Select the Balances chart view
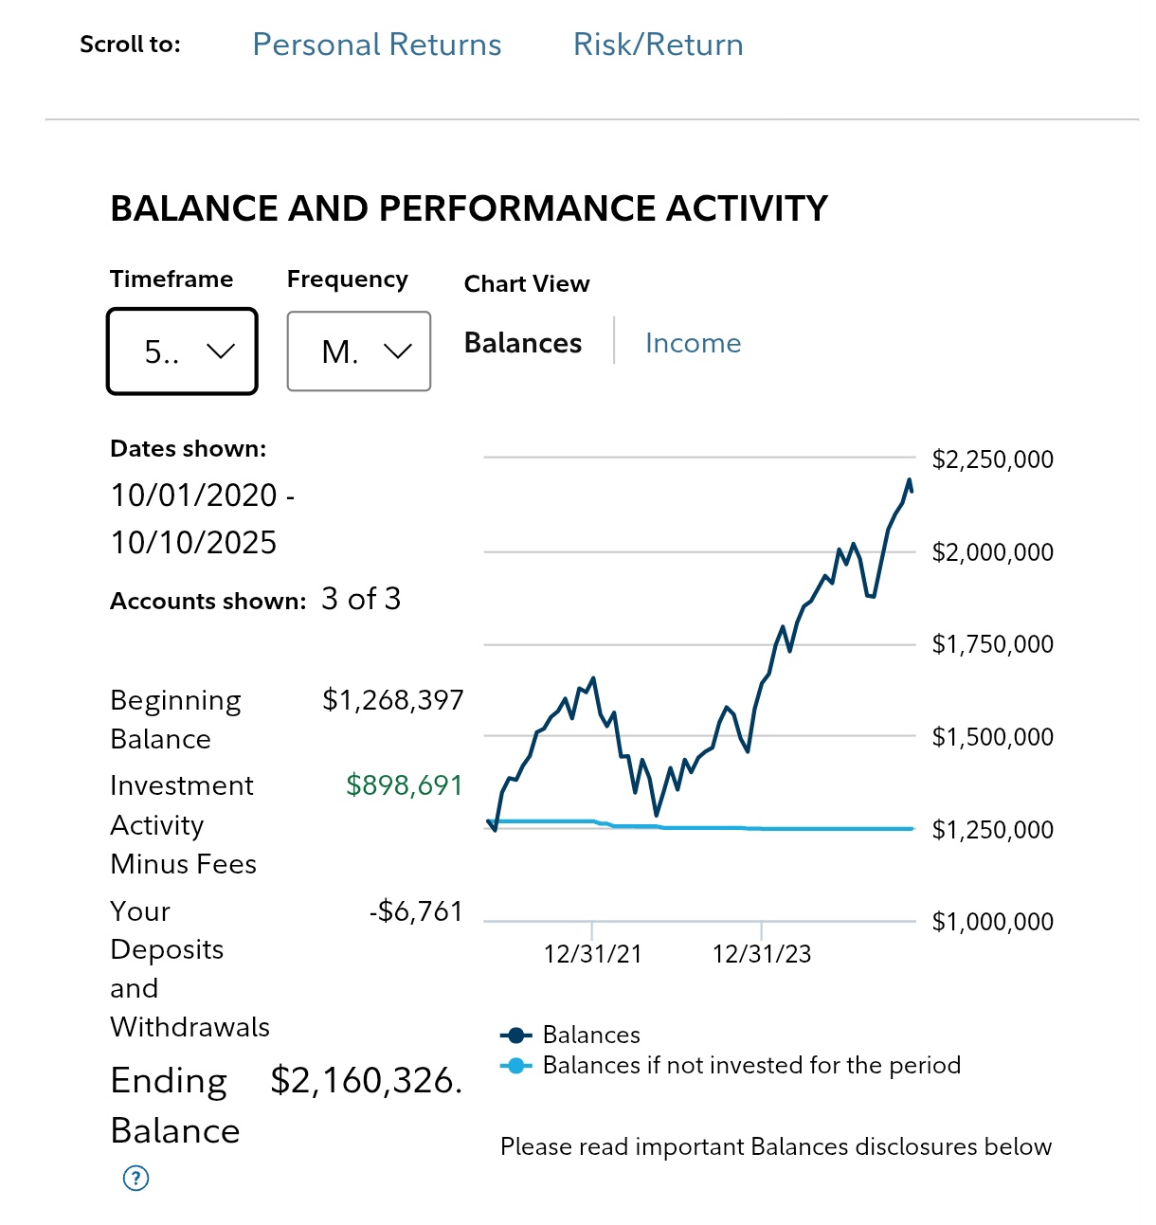Screen dimensions: 1156x1225 click(523, 343)
